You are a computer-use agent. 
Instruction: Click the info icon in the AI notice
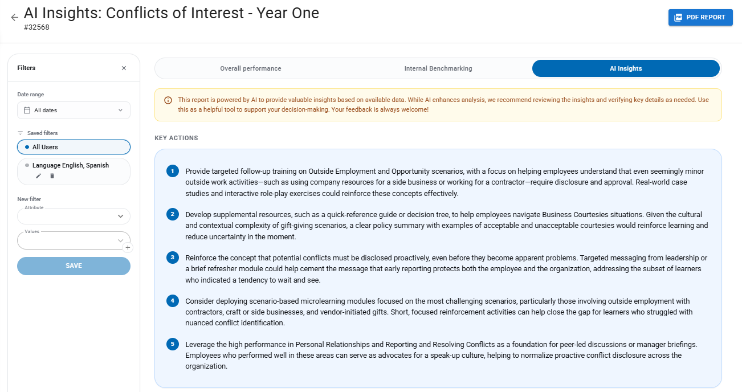[168, 100]
